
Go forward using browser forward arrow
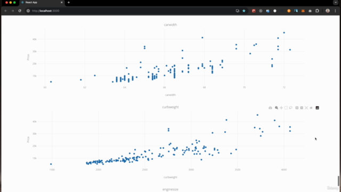(13, 11)
